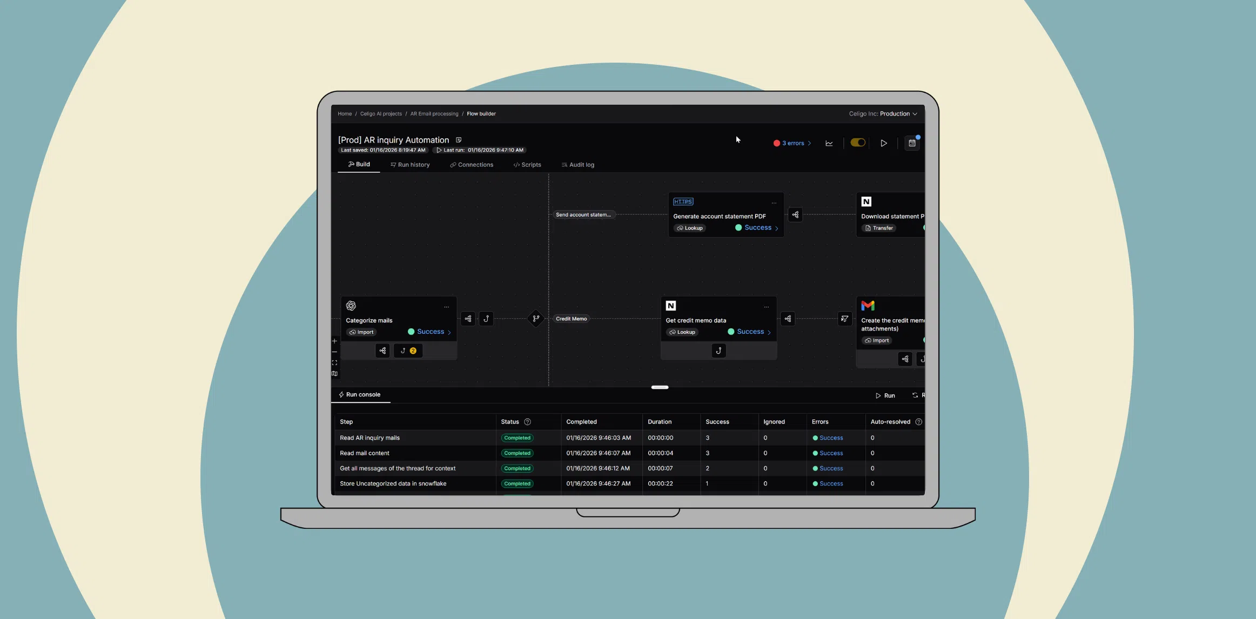This screenshot has width=1256, height=619.
Task: Open the schedule calendar icon
Action: point(913,143)
